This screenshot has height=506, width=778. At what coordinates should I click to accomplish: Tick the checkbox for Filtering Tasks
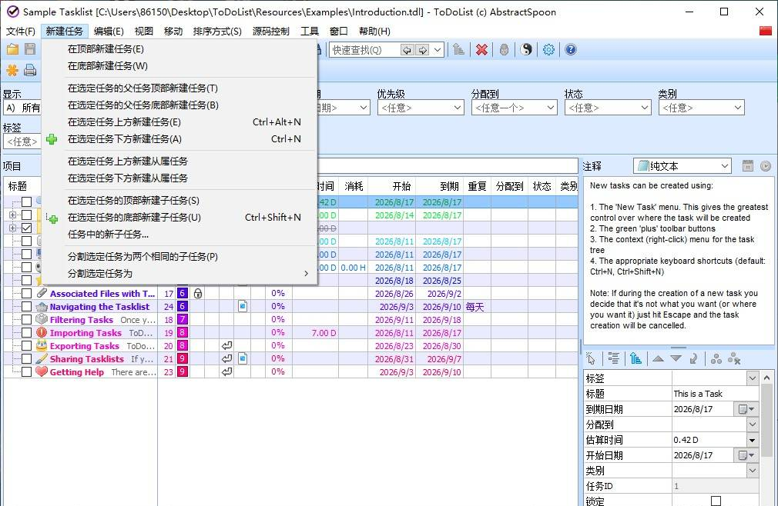(x=27, y=320)
